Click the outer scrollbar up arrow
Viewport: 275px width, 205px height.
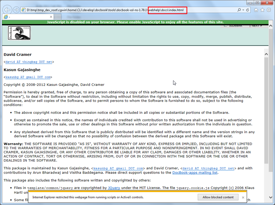(271, 26)
